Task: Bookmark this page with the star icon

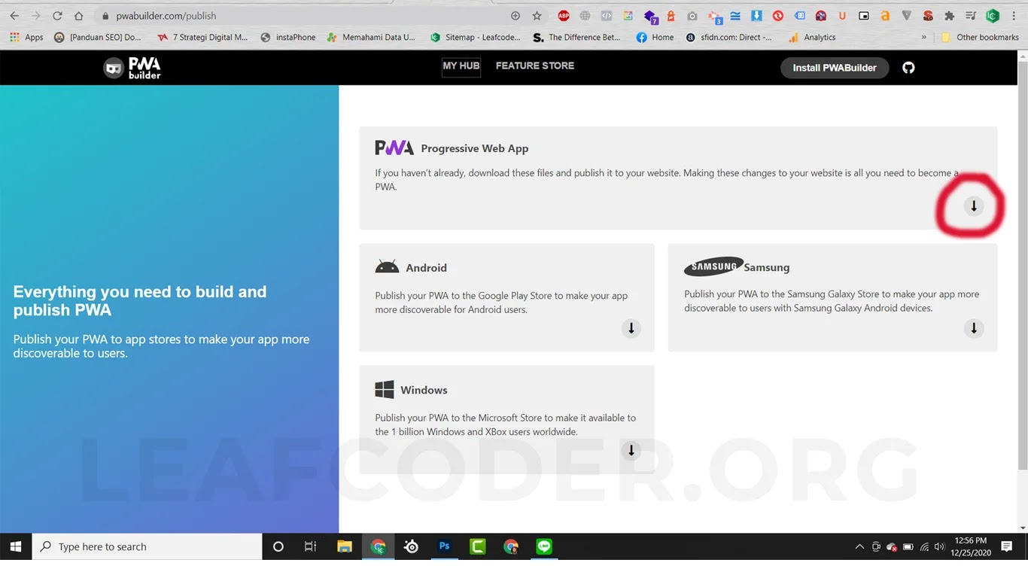Action: pyautogui.click(x=537, y=16)
